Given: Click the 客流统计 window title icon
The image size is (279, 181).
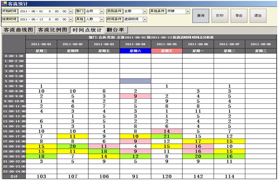Looking at the screenshot, I should [4, 4].
